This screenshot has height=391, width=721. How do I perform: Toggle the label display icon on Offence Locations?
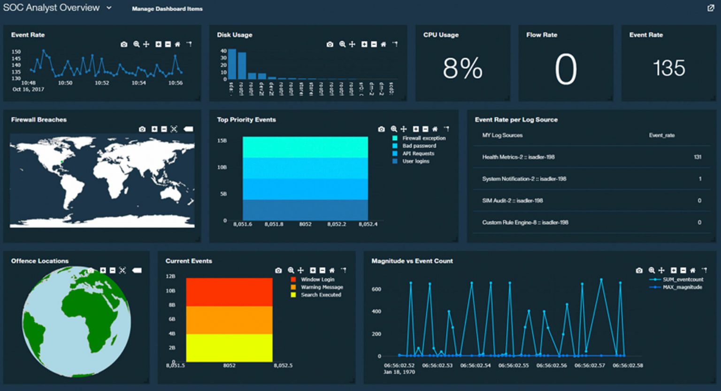click(x=137, y=270)
